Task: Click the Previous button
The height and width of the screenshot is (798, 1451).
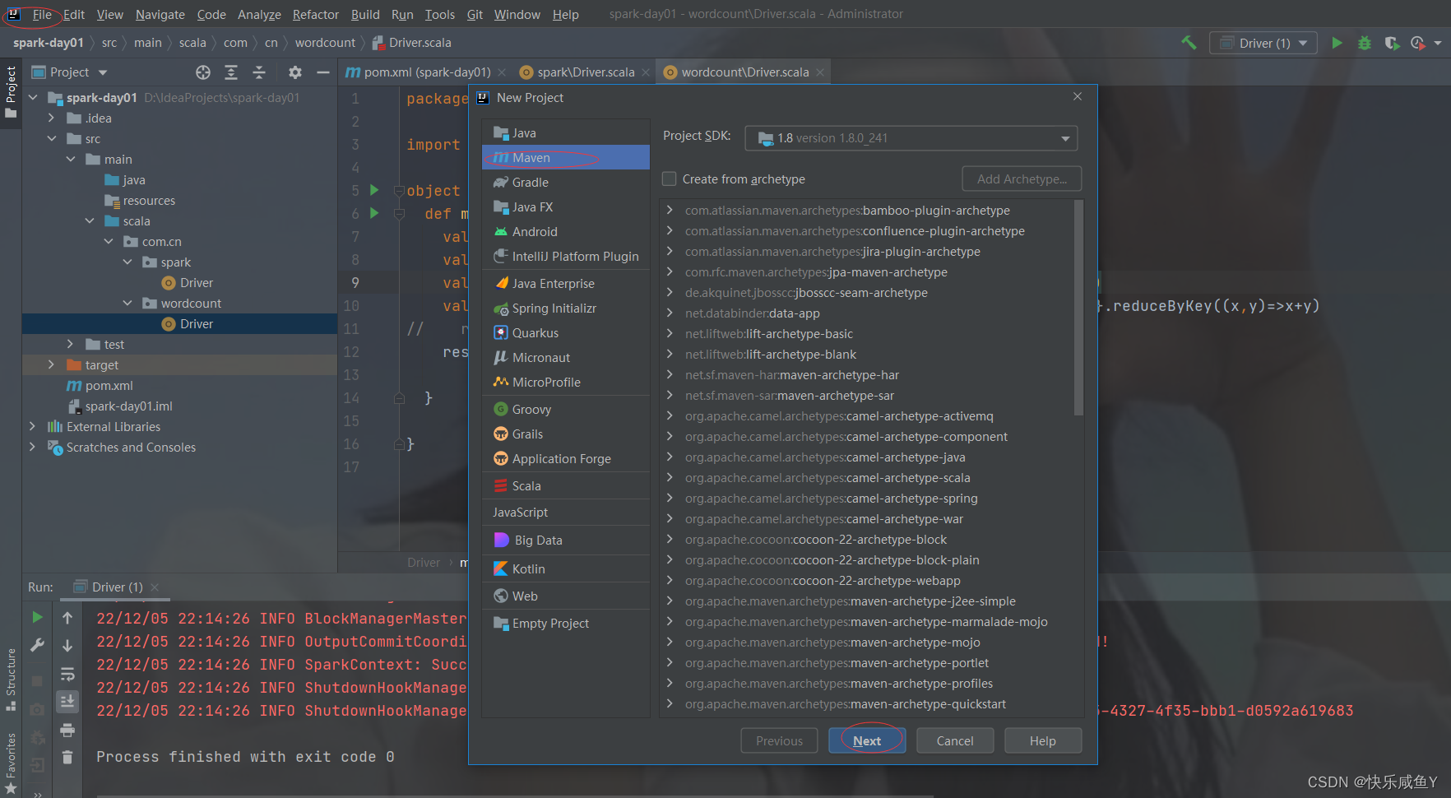Action: coord(779,741)
